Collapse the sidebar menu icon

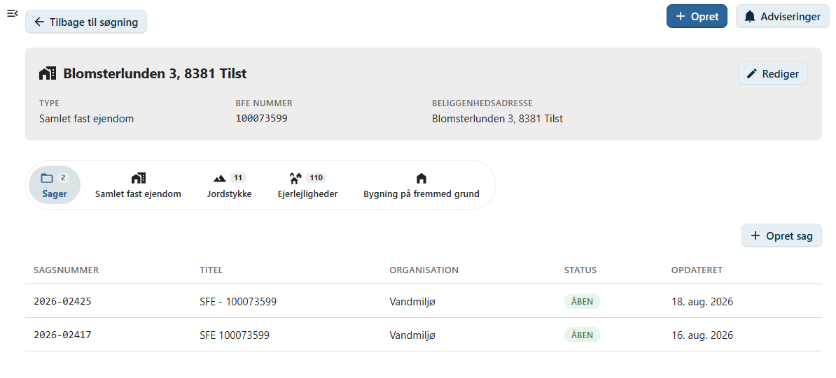[x=13, y=13]
